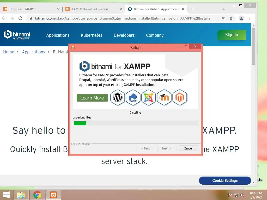Open a new browser tab
Viewport: 267px width, 200px height.
point(193,9)
